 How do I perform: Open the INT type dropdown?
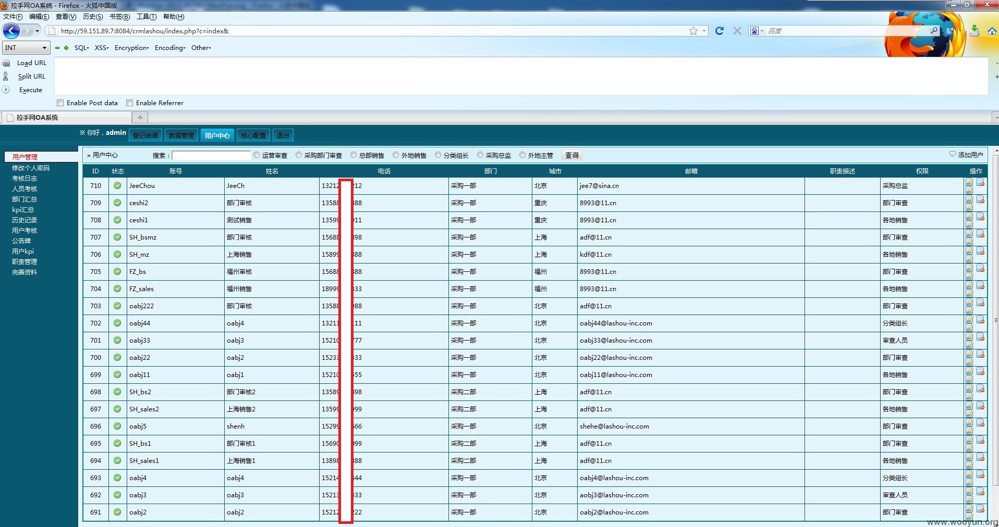point(27,48)
